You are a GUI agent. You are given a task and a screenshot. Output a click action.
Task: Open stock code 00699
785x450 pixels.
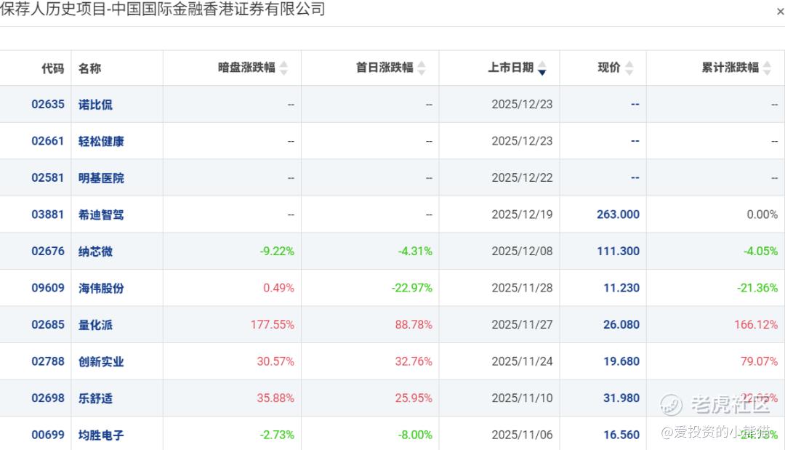point(48,435)
